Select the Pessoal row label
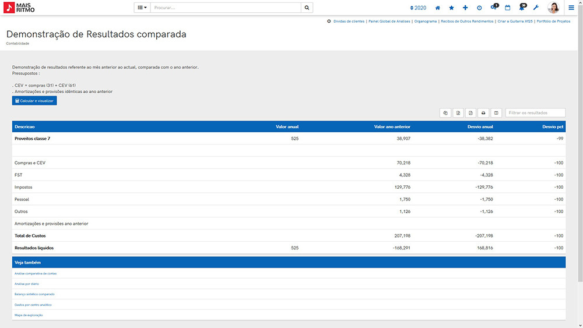 (x=22, y=199)
